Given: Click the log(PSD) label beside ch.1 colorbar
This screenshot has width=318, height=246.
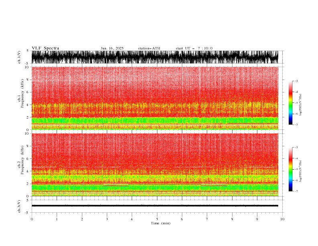Looking at the screenshot, I should [x=300, y=105].
